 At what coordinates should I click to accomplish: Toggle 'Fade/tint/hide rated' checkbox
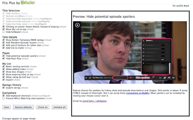(3, 24)
